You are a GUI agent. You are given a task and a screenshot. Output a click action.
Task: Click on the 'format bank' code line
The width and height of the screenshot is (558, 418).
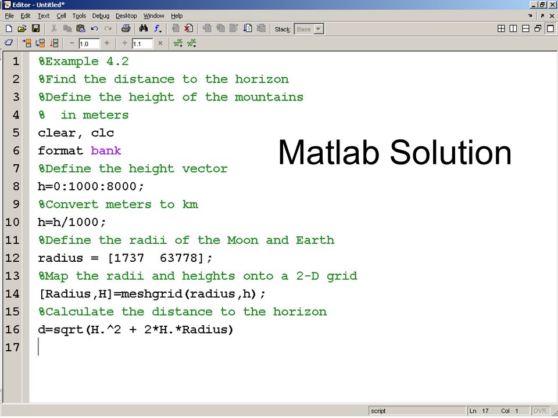click(x=80, y=151)
